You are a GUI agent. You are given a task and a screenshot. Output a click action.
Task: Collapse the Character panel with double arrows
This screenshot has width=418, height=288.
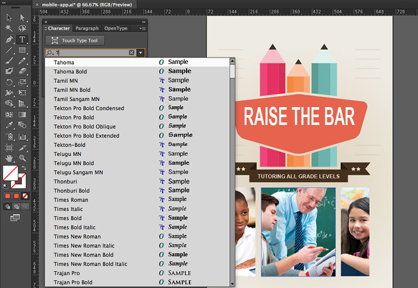point(144,22)
